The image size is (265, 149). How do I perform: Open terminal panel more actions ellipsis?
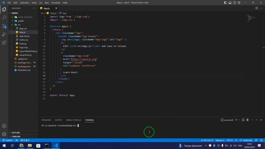tap(252, 120)
